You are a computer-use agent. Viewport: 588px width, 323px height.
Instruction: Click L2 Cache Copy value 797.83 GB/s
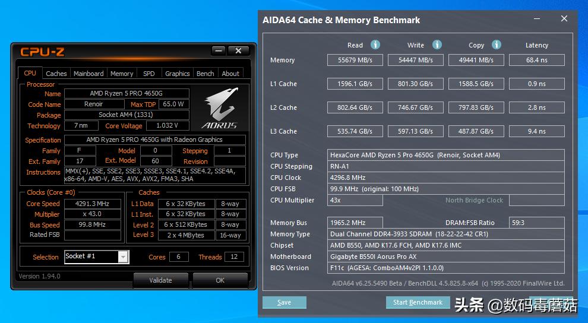476,107
